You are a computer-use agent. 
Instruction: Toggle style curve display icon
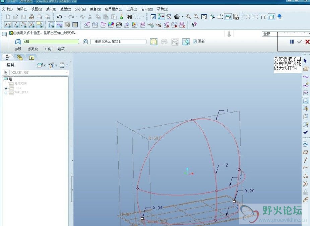[x=60, y=25]
